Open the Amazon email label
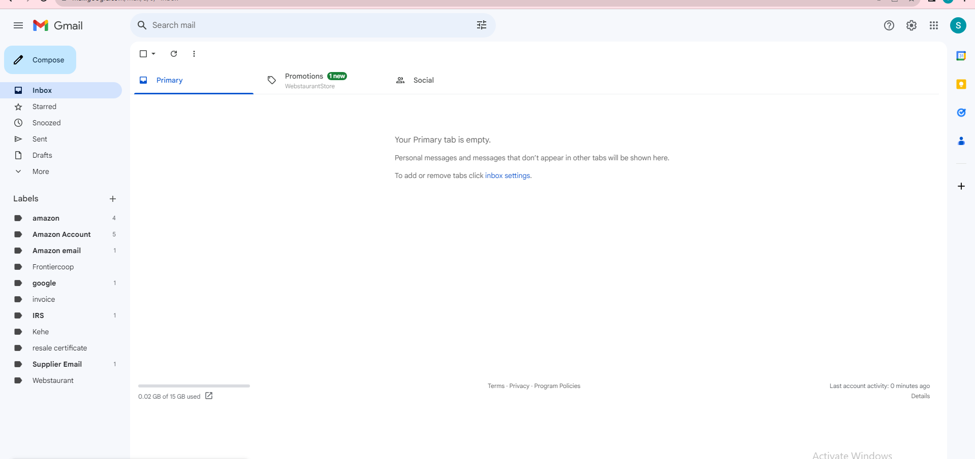 pos(61,251)
